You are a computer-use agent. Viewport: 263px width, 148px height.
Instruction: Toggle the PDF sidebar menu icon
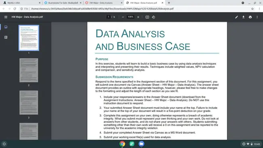6,17
